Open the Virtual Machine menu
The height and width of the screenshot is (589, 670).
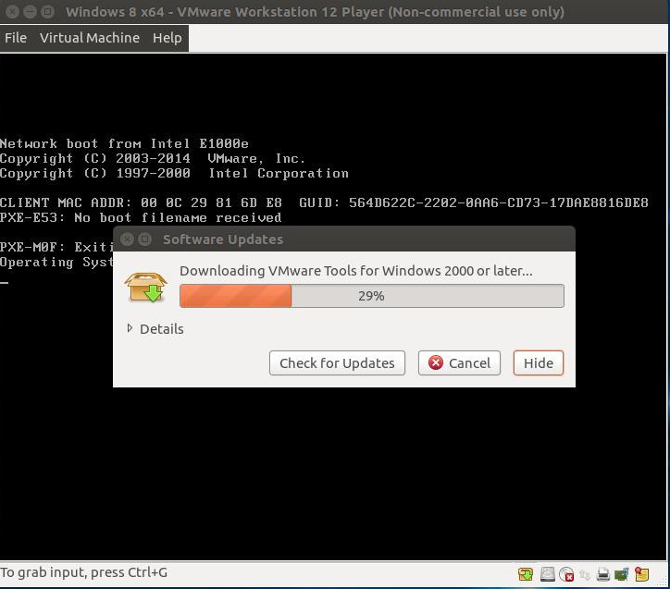(x=90, y=38)
